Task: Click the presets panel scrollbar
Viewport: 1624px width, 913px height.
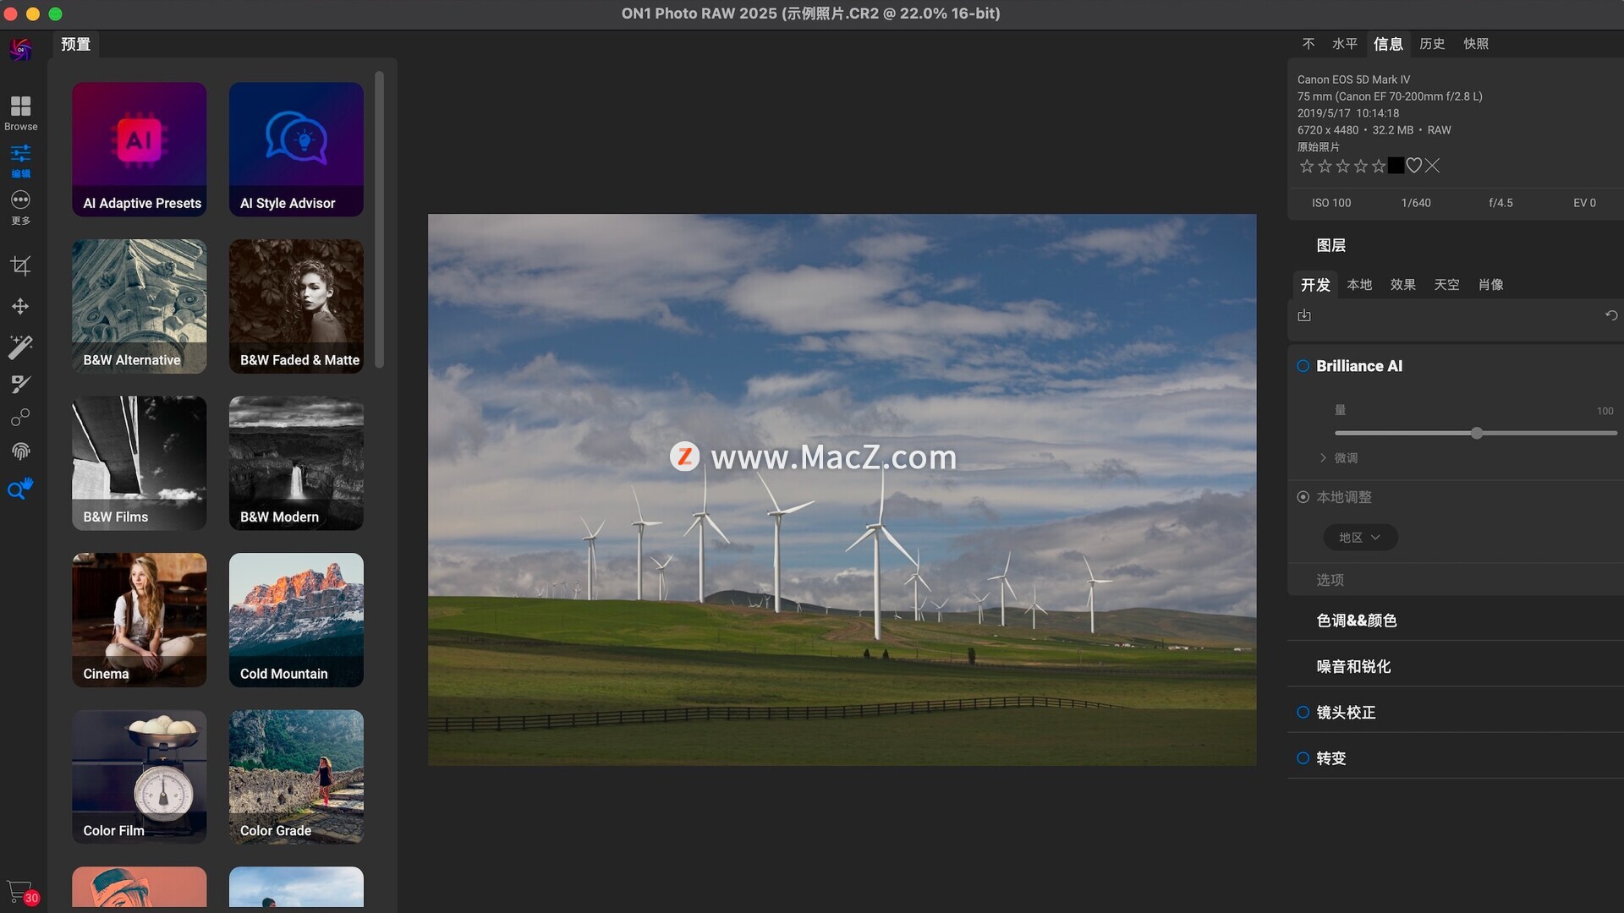Action: click(x=379, y=220)
